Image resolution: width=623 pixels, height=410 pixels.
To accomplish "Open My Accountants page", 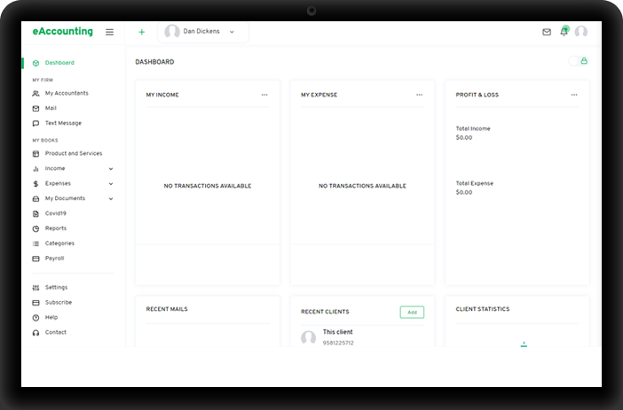I will (x=67, y=93).
